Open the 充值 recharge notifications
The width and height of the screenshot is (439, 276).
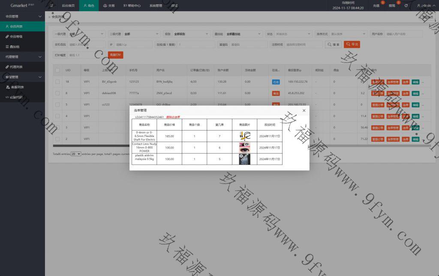coord(376,6)
